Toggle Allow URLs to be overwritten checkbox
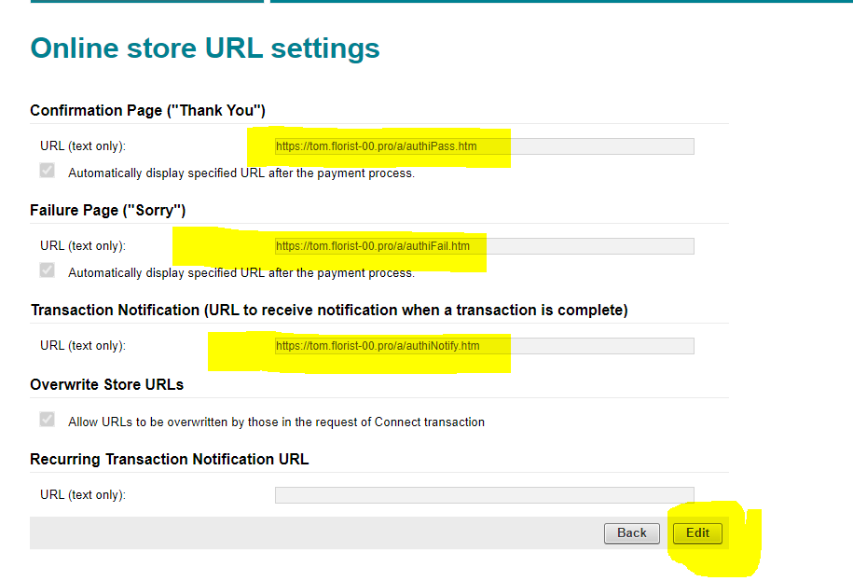Viewport: 853px width, 581px height. click(x=48, y=419)
